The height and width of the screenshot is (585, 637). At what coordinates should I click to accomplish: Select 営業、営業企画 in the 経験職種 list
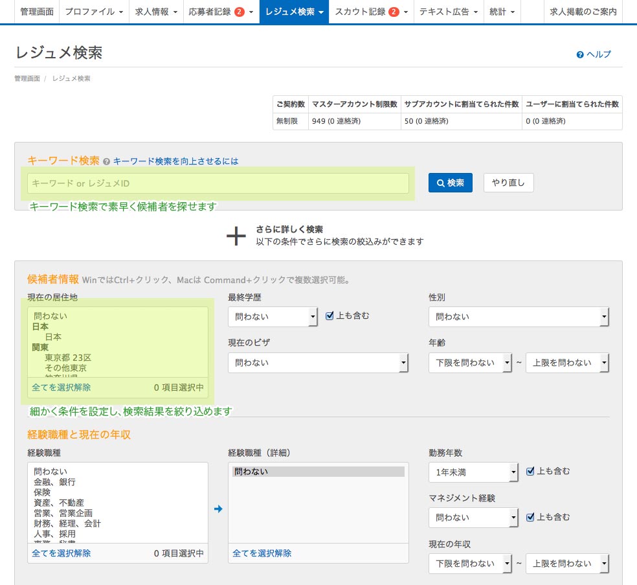tap(63, 513)
